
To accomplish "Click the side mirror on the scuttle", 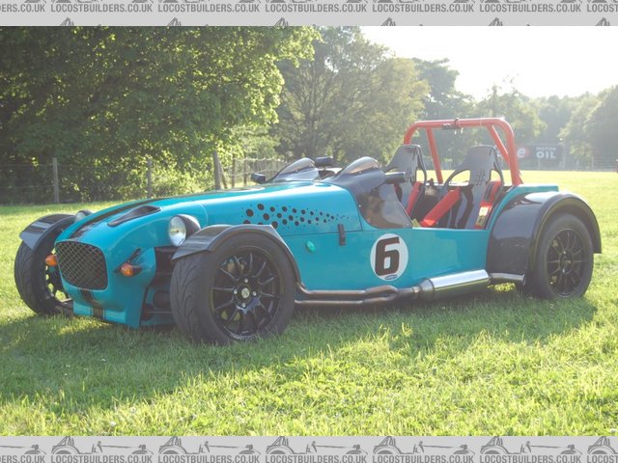I will coord(259,177).
